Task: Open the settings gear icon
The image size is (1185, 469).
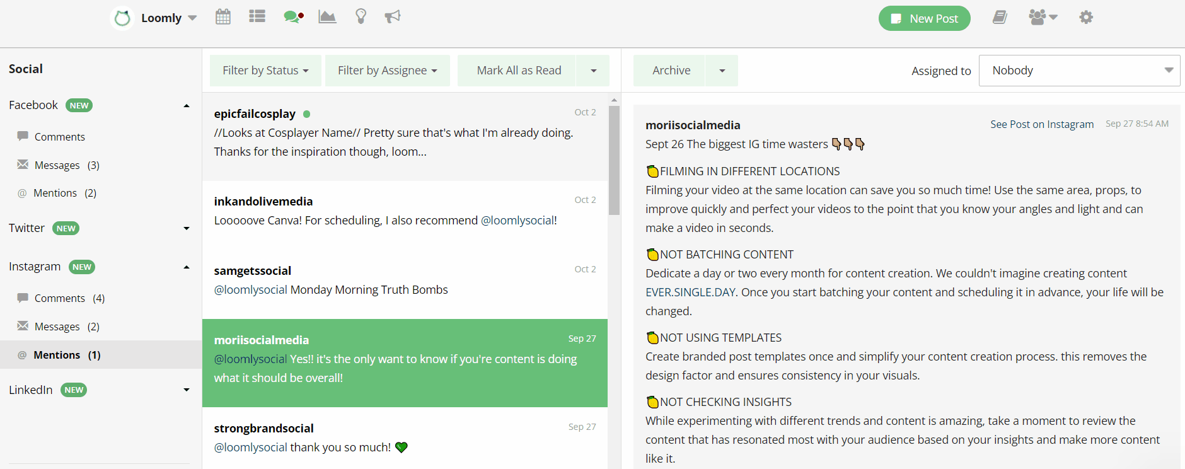Action: click(x=1086, y=17)
